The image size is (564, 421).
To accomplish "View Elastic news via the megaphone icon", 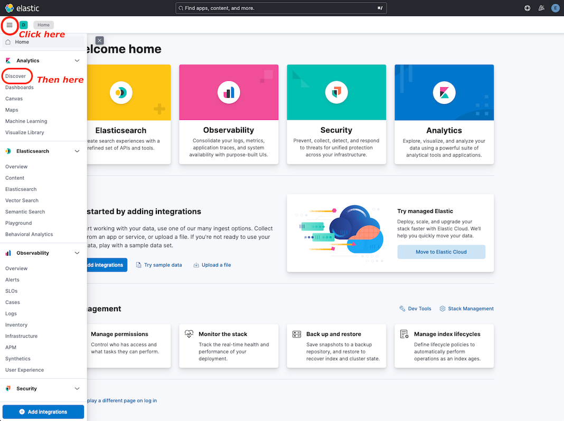I will [x=541, y=8].
